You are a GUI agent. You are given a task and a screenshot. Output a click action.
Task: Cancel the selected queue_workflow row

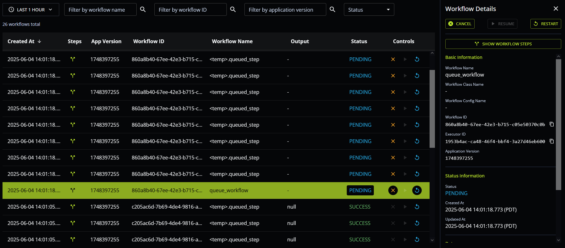[393, 190]
